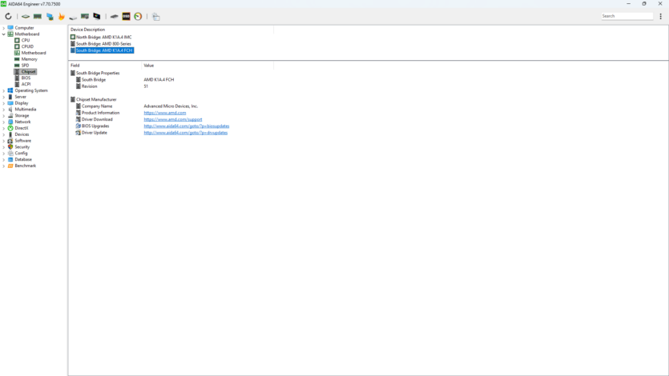The height and width of the screenshot is (376, 669).
Task: Click the orange gauge toolbar icon
Action: pos(138,16)
